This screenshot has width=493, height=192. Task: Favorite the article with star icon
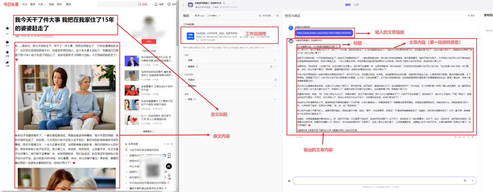(7, 52)
